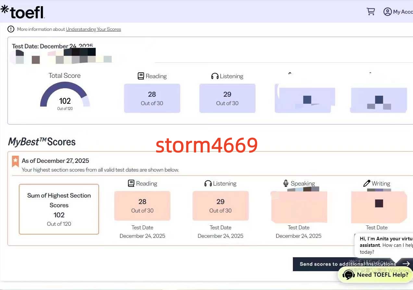
Task: Click the information exclamation icon
Action: tap(11, 29)
